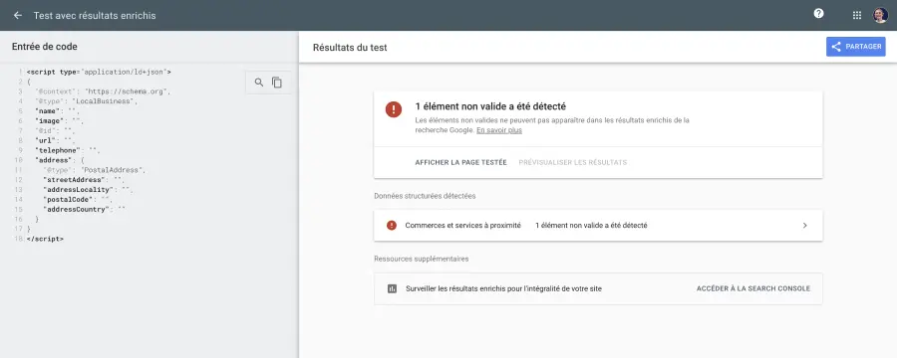Click the Résultats du test heading
Image resolution: width=897 pixels, height=358 pixels.
point(350,48)
